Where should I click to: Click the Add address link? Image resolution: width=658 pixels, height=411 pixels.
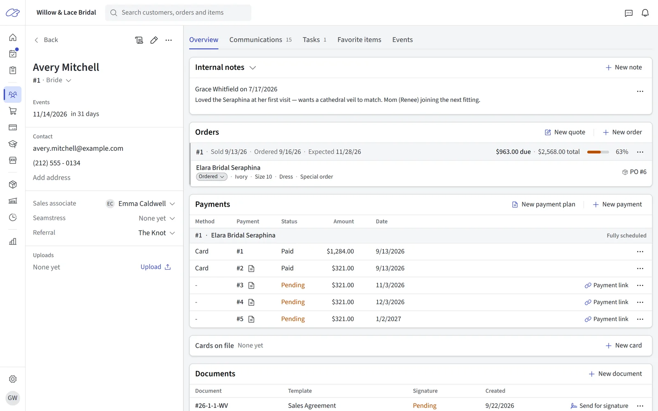[x=51, y=178]
